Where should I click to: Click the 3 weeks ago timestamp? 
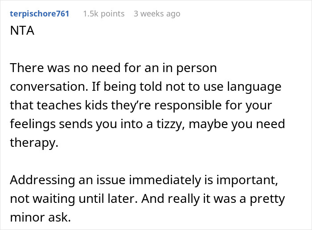(158, 13)
